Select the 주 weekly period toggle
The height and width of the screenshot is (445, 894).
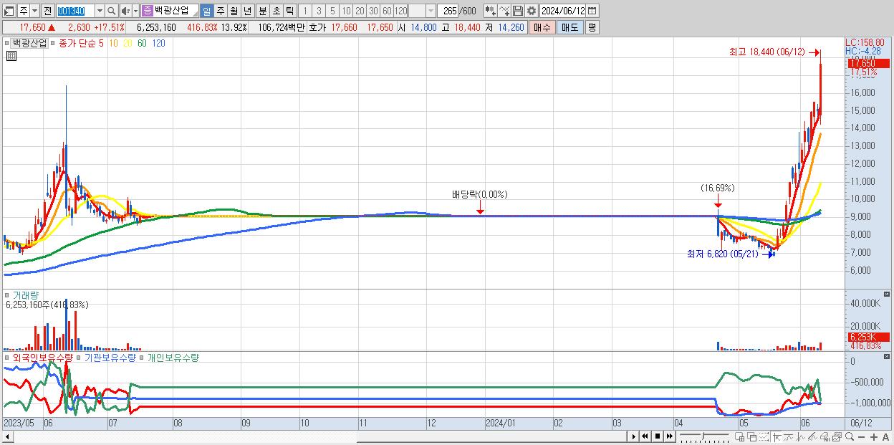[220, 11]
